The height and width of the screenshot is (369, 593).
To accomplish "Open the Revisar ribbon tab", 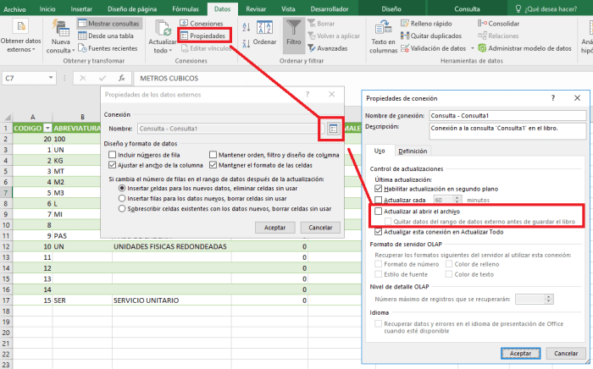I will point(256,8).
